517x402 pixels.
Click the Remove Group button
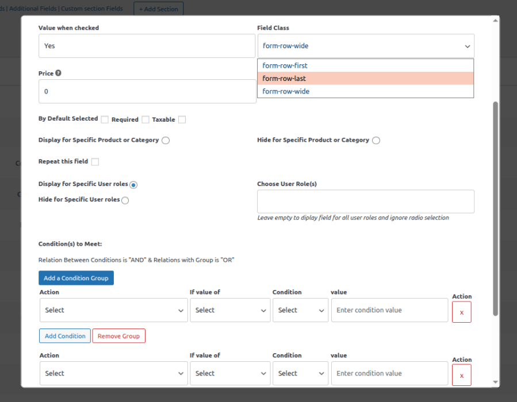pyautogui.click(x=118, y=336)
